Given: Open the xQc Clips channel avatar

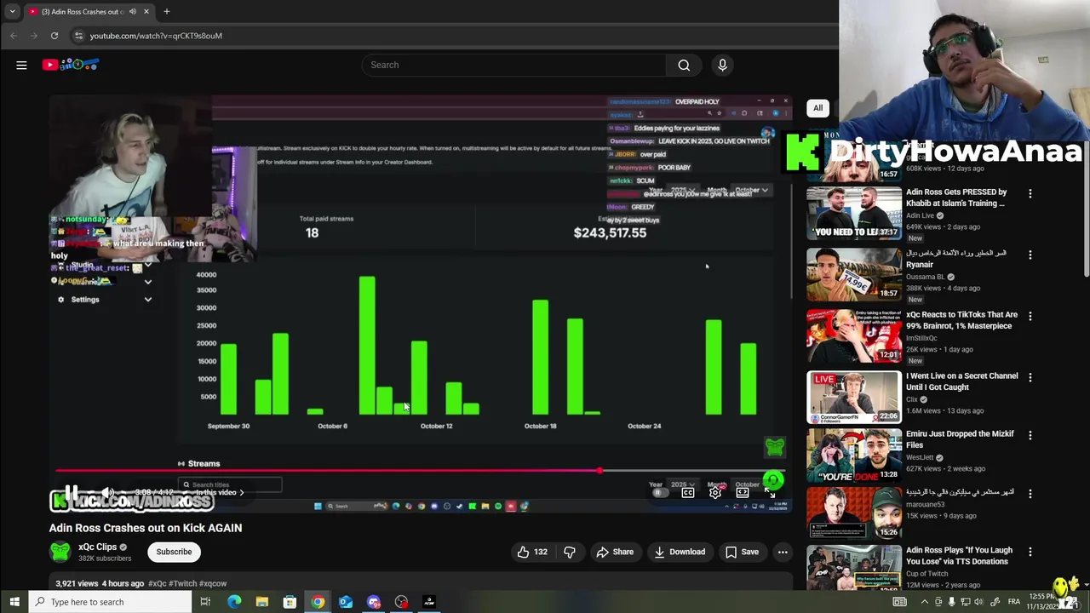Looking at the screenshot, I should click(60, 552).
